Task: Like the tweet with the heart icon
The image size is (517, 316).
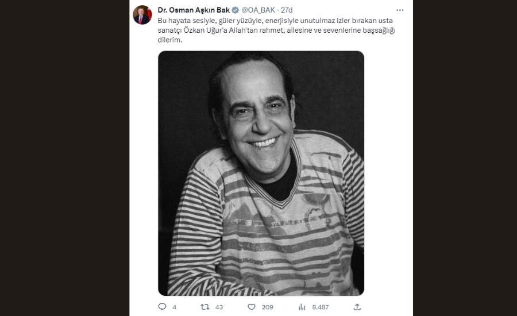Action: 251,307
